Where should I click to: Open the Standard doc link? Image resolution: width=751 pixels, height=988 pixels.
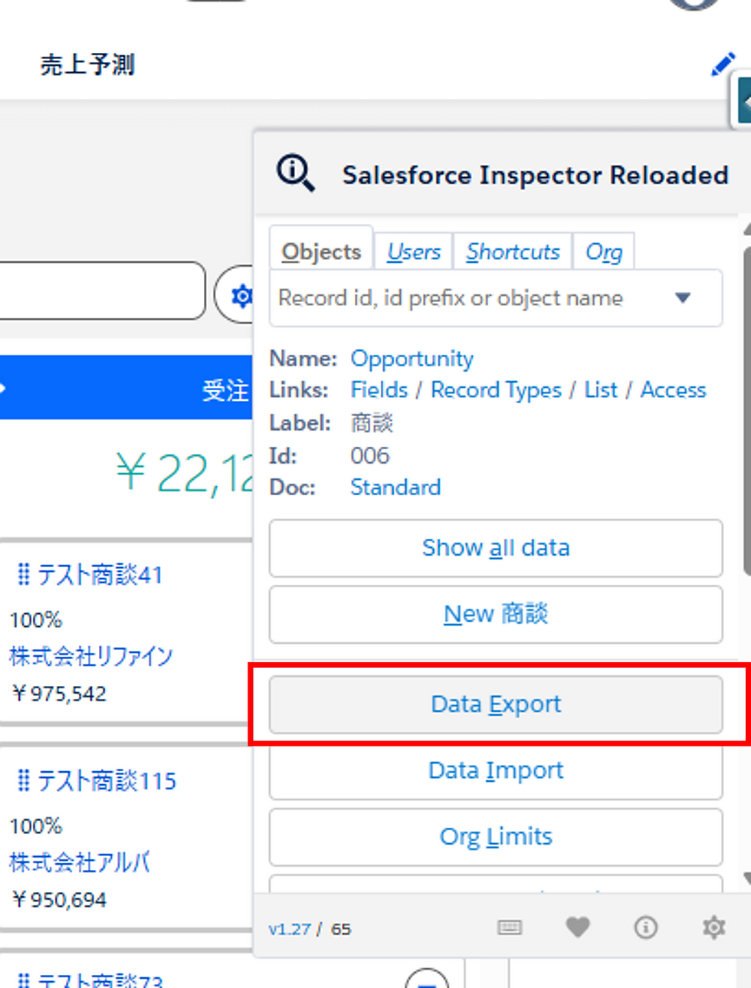395,487
